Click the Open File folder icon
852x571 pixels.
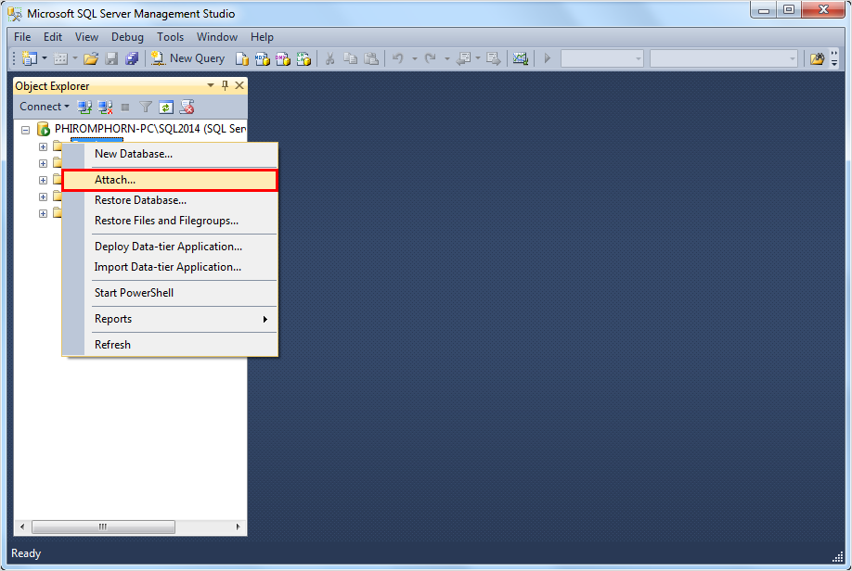tap(91, 58)
